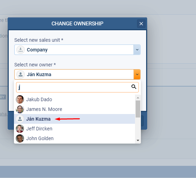This screenshot has height=178, width=196.
Task: Select James N. Moore from the list
Action: click(x=75, y=109)
